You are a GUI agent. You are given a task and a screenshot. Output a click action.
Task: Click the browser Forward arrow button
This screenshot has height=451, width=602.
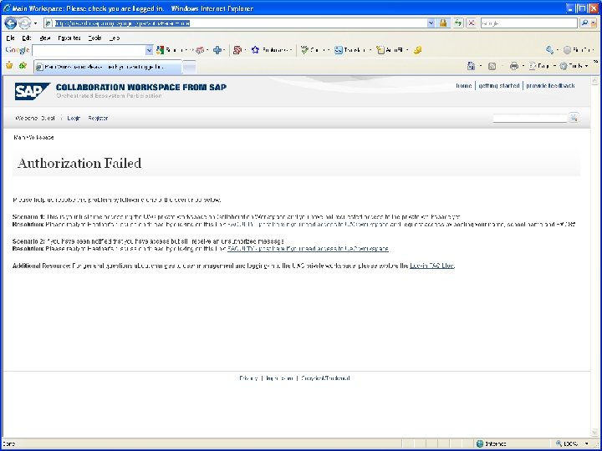coord(24,23)
